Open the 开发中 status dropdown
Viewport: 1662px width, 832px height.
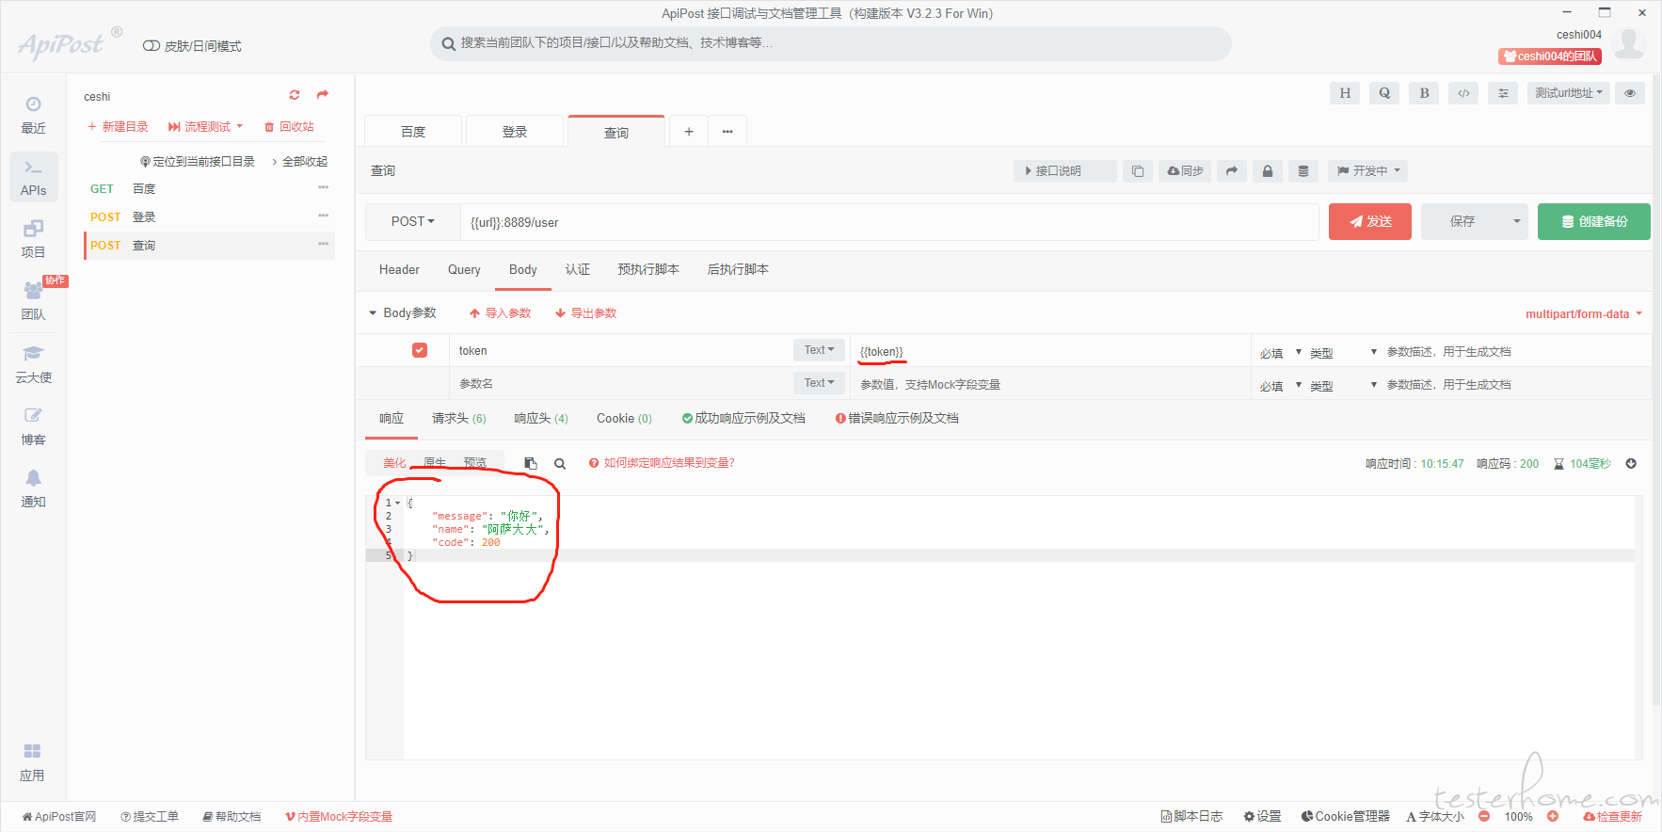click(1368, 171)
